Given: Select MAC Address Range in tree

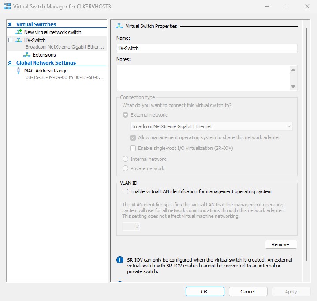Looking at the screenshot, I should pos(46,71).
